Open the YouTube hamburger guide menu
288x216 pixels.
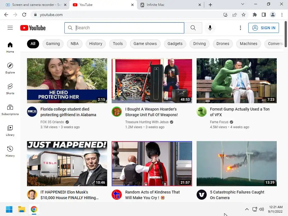pyautogui.click(x=10, y=28)
